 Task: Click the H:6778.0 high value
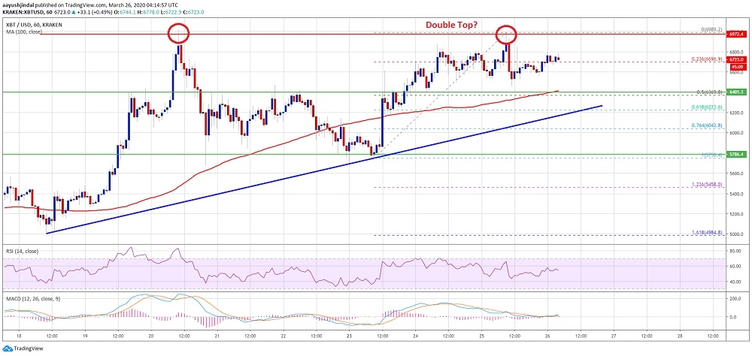(x=148, y=12)
